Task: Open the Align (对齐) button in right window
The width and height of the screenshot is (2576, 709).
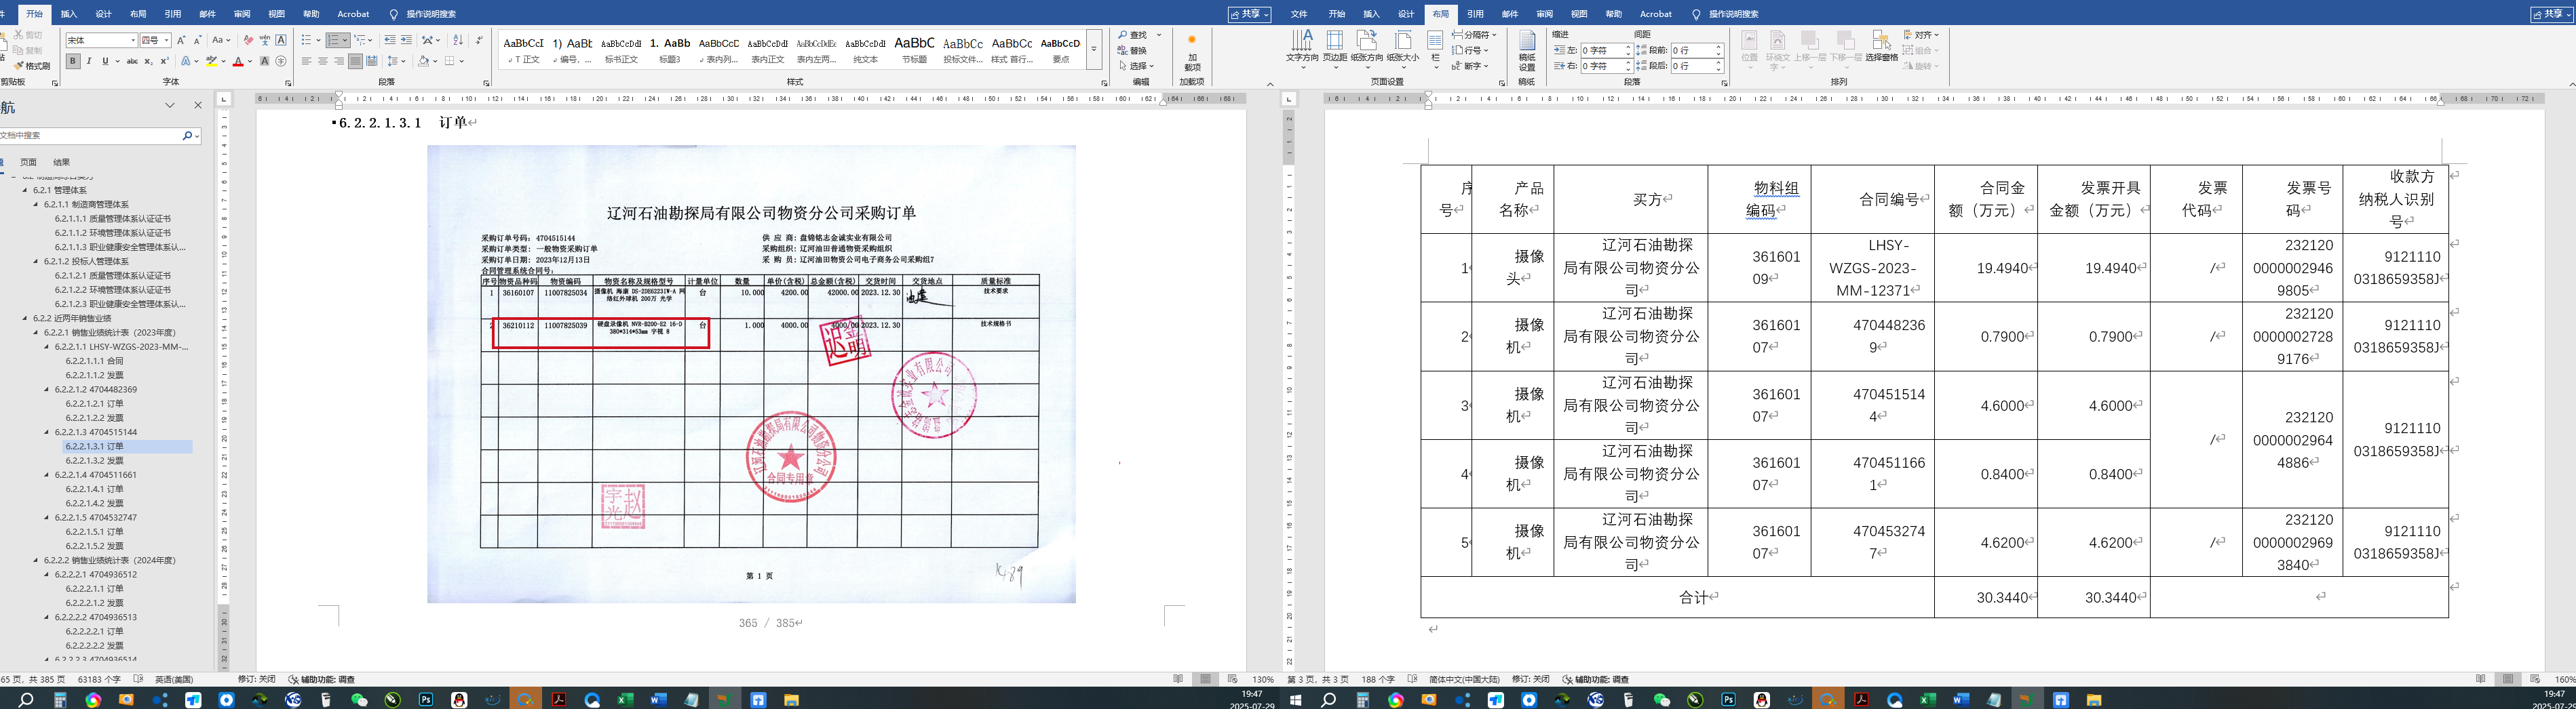Action: (1921, 35)
